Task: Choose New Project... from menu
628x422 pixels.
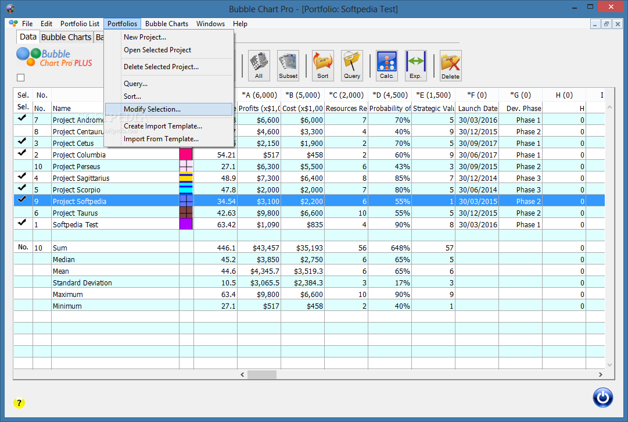Action: click(168, 37)
